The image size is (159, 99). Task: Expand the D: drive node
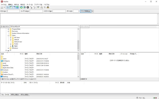click(x=6, y=50)
